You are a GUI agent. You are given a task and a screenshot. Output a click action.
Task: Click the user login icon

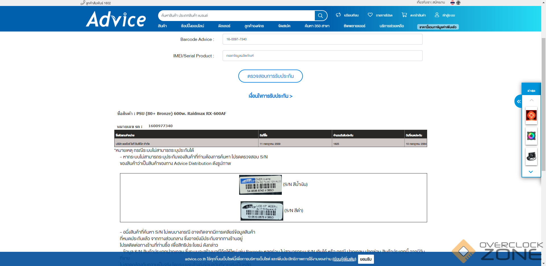pyautogui.click(x=437, y=15)
